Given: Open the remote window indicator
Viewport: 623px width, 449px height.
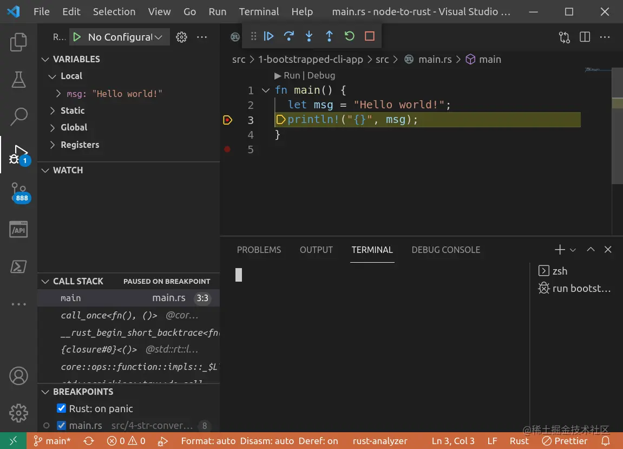Looking at the screenshot, I should click(x=13, y=441).
